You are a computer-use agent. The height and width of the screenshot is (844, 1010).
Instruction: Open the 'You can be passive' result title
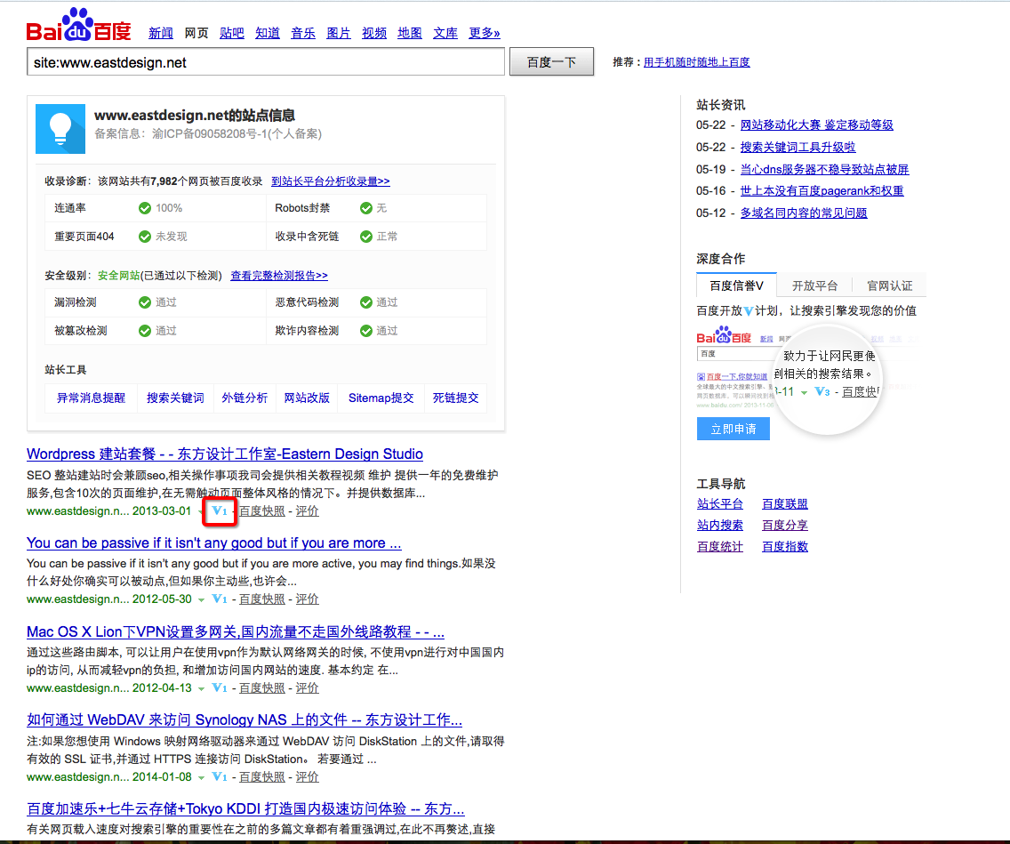pyautogui.click(x=214, y=543)
